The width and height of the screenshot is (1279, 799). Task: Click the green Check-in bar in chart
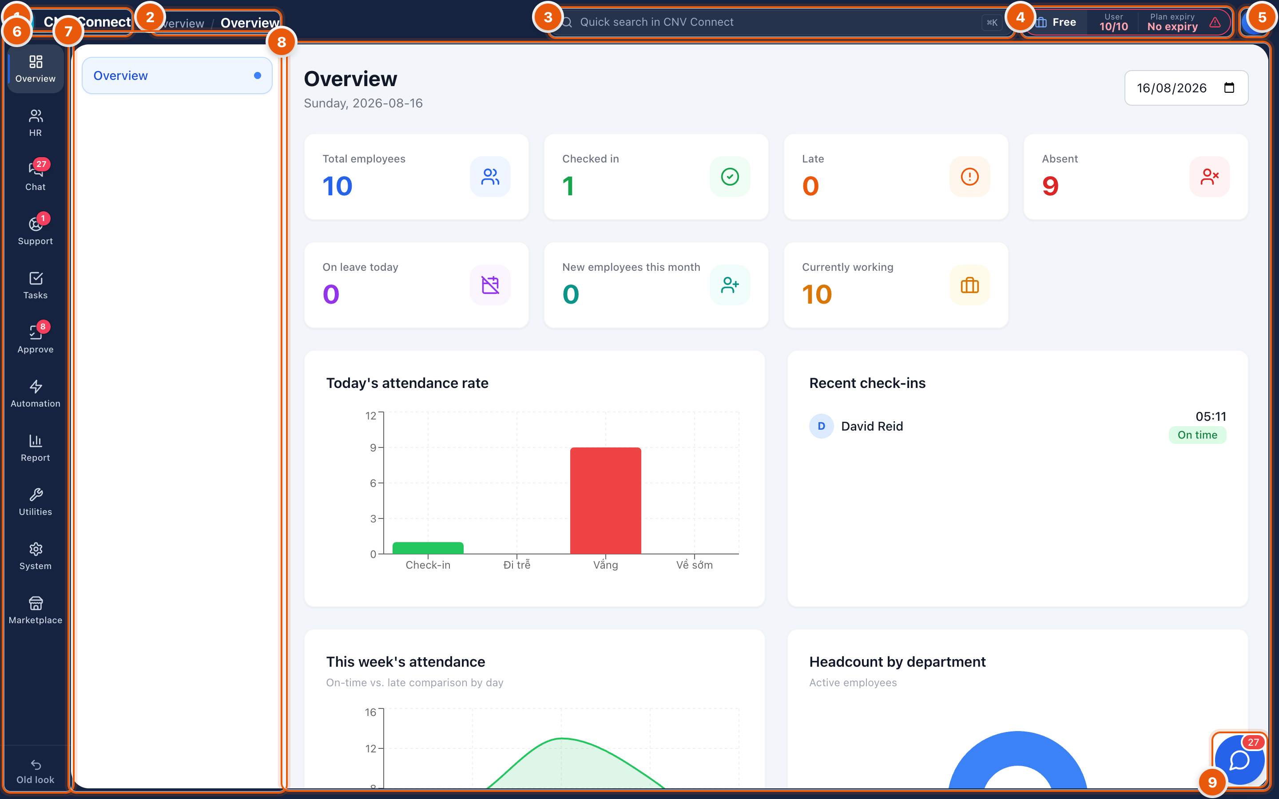tap(428, 548)
